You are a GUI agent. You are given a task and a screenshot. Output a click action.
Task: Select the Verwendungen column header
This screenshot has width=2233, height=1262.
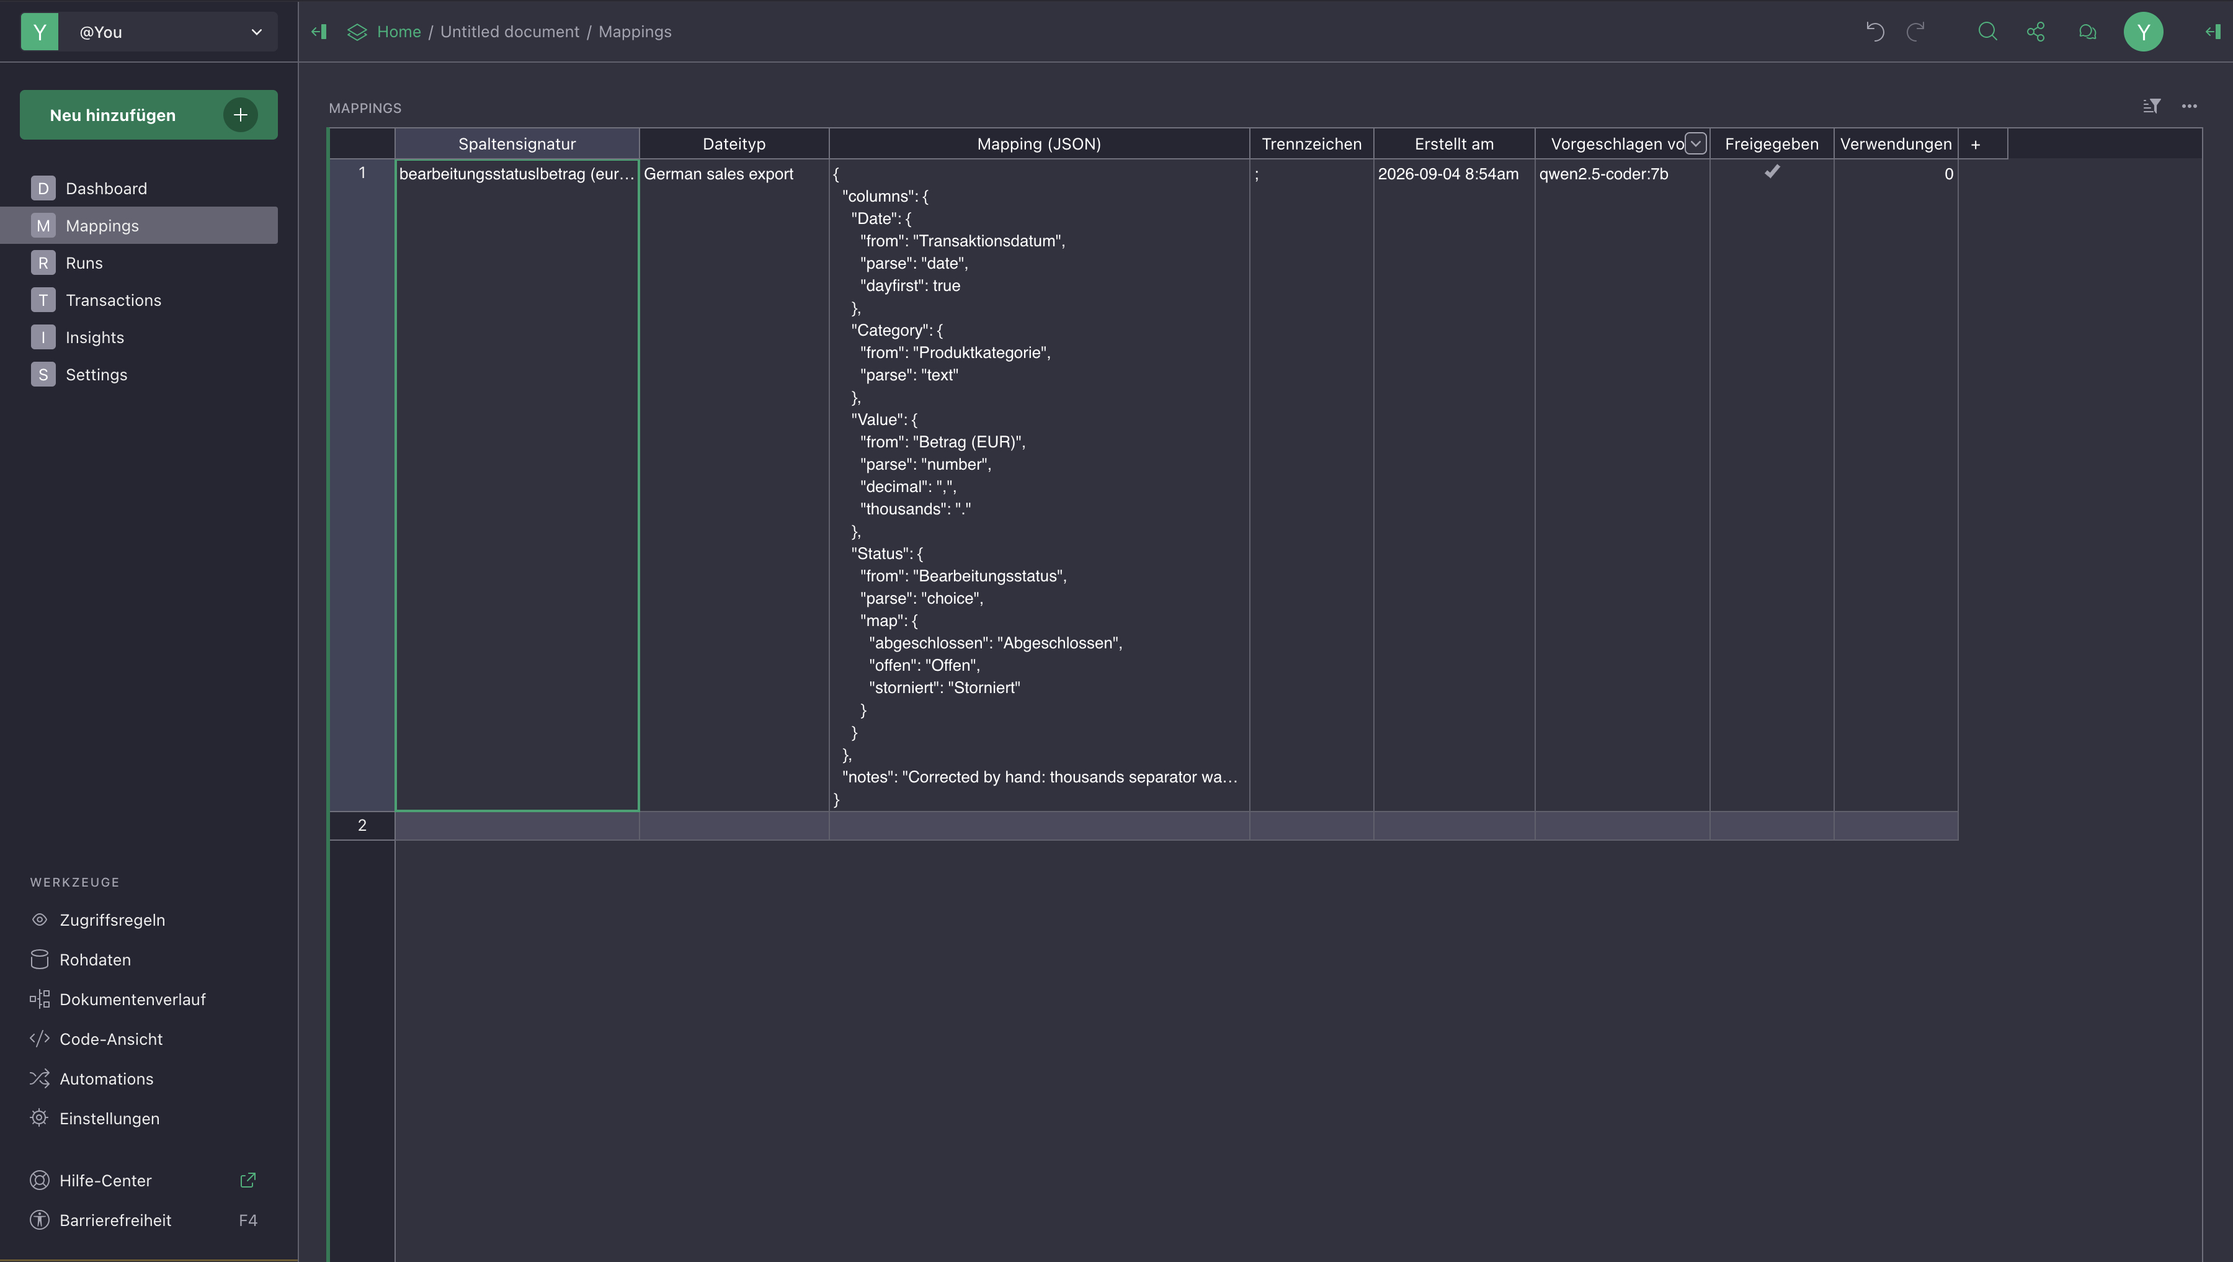[1896, 144]
